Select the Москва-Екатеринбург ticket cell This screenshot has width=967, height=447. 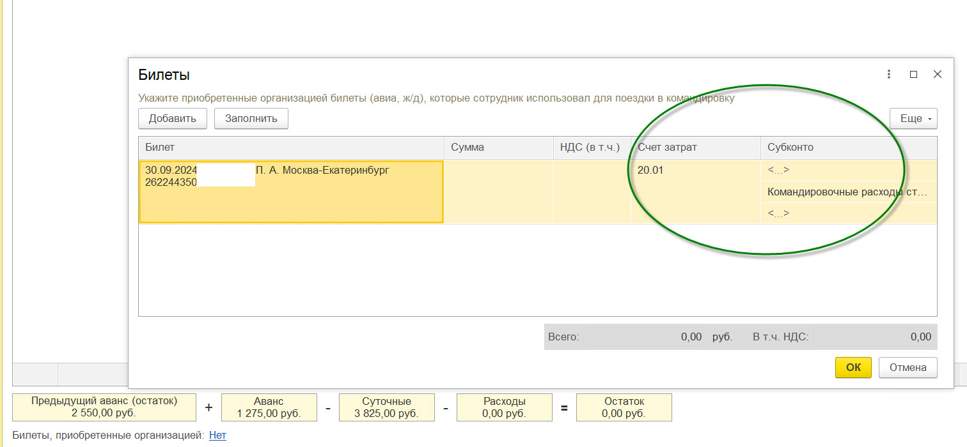click(x=291, y=192)
